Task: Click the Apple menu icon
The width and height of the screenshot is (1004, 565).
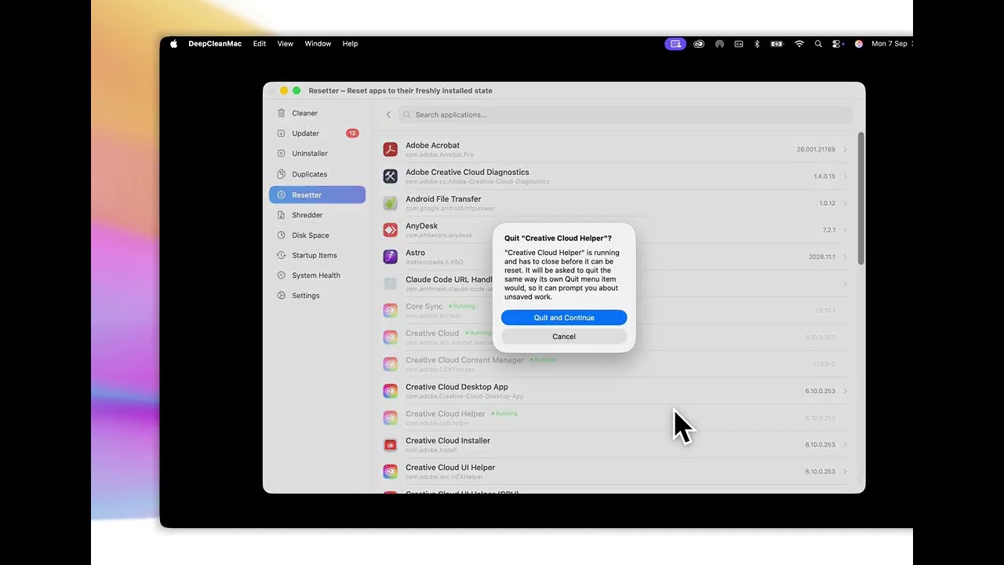Action: pyautogui.click(x=173, y=44)
